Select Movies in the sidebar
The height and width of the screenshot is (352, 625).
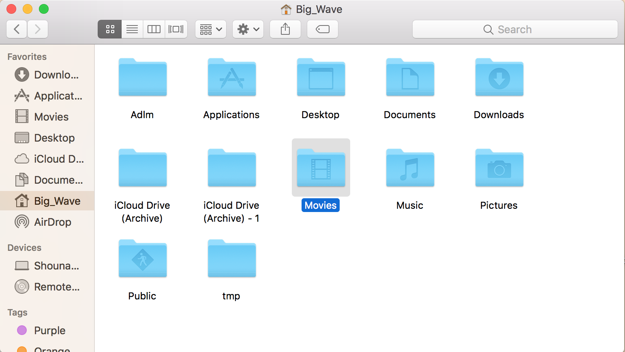click(x=47, y=117)
